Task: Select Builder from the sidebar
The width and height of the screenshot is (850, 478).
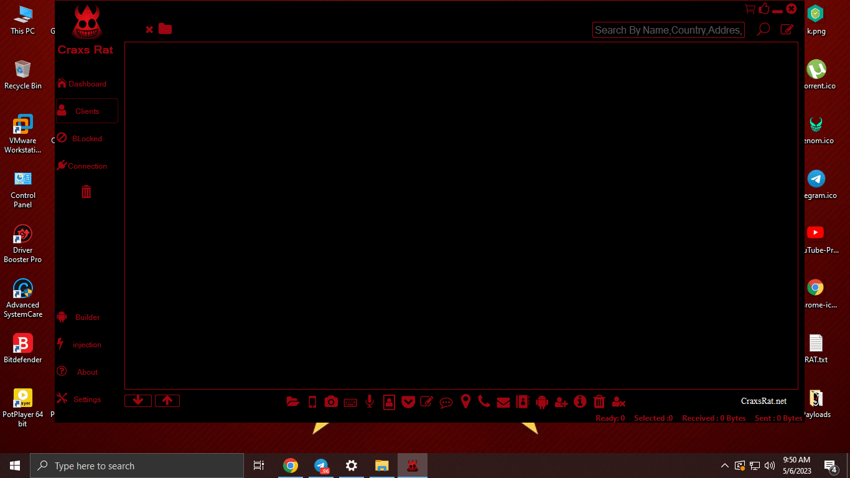Action: 86,317
